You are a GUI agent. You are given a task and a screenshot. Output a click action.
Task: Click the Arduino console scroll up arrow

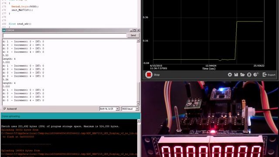pos(139,121)
